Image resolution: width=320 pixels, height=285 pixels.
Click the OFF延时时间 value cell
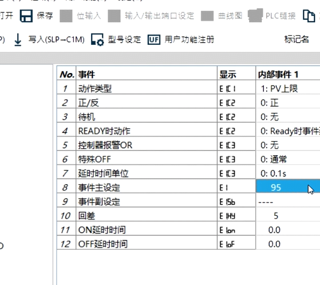click(x=287, y=244)
